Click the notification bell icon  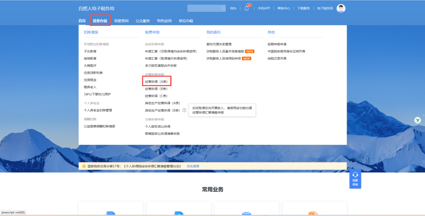click(x=247, y=9)
